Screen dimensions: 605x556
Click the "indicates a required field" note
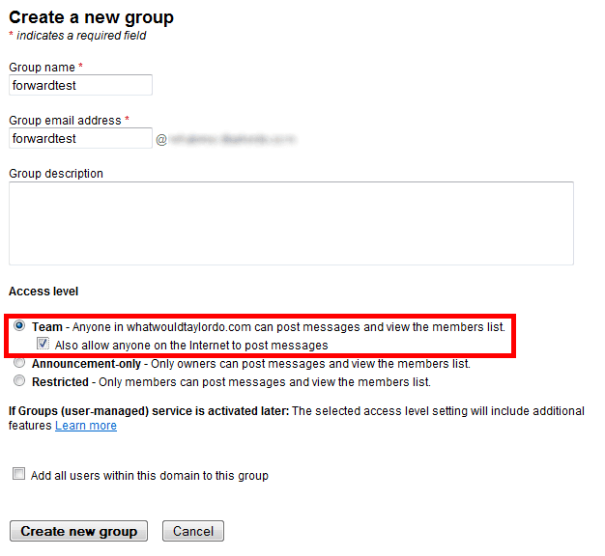pos(81,37)
